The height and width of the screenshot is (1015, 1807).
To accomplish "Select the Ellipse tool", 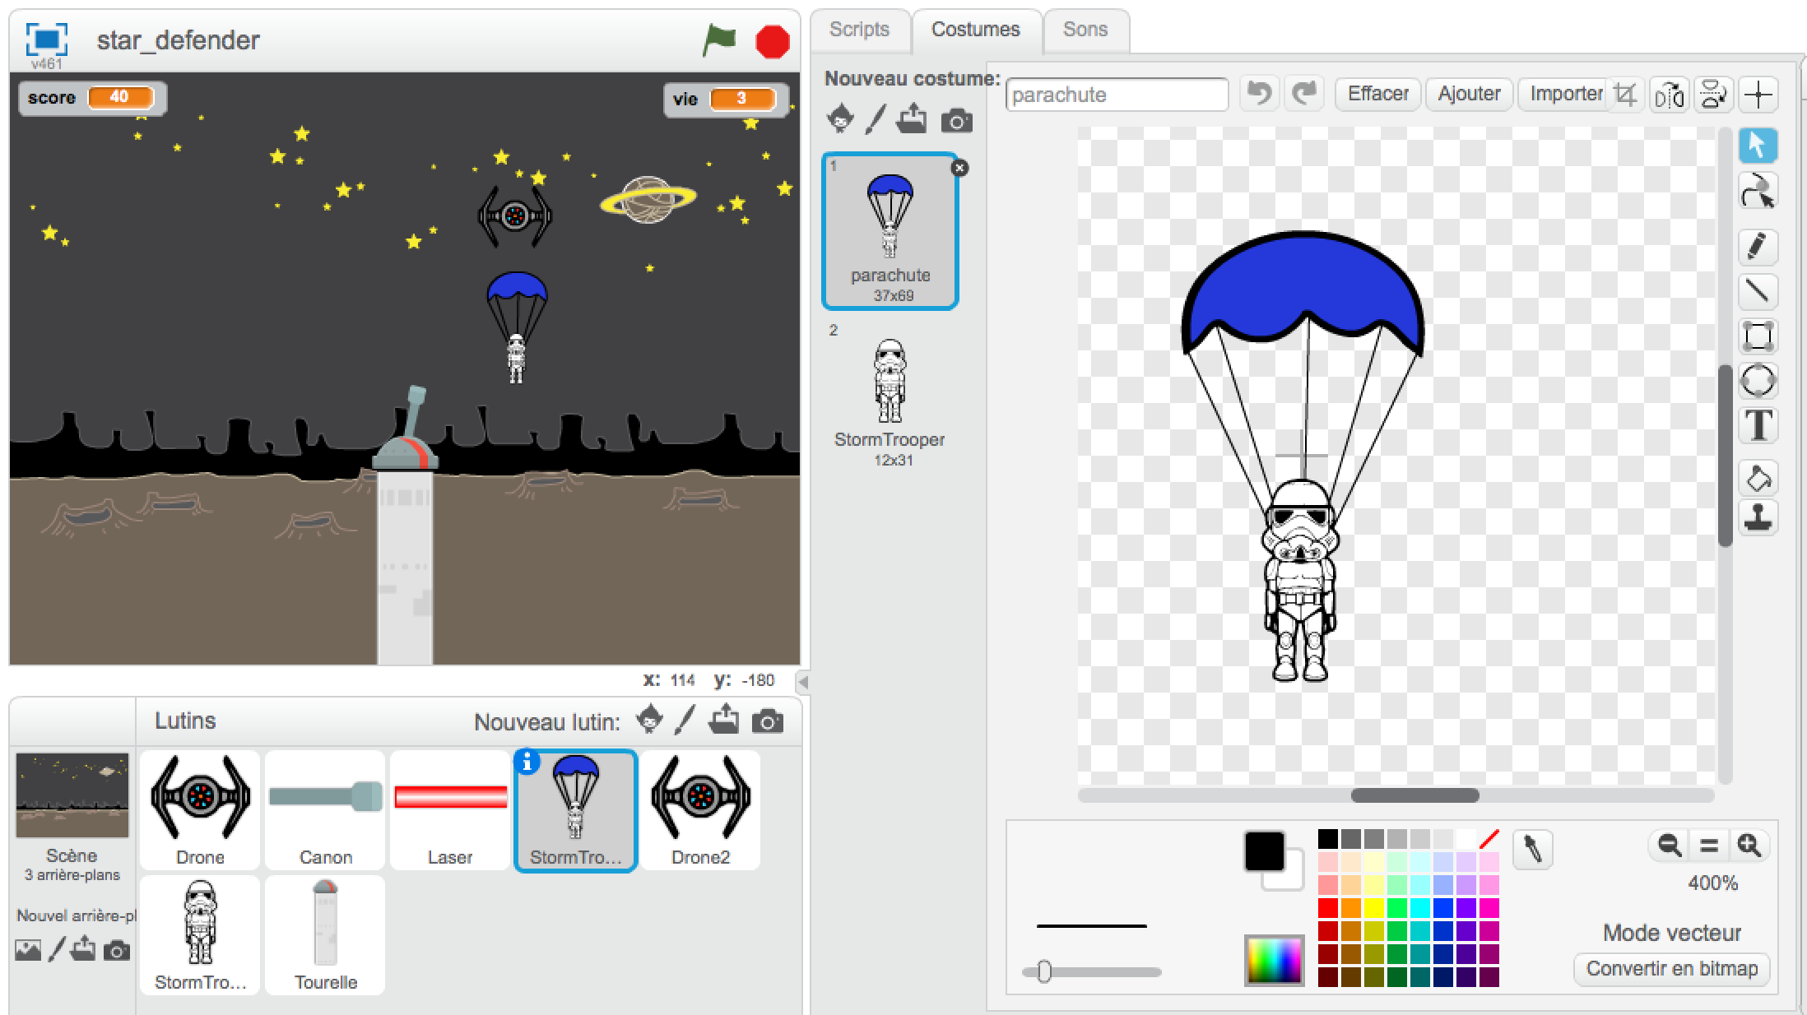I will 1758,381.
